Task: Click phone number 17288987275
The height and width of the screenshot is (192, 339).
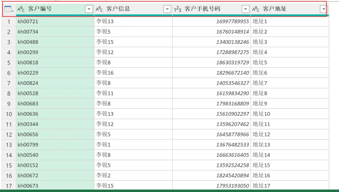Action: [233, 52]
